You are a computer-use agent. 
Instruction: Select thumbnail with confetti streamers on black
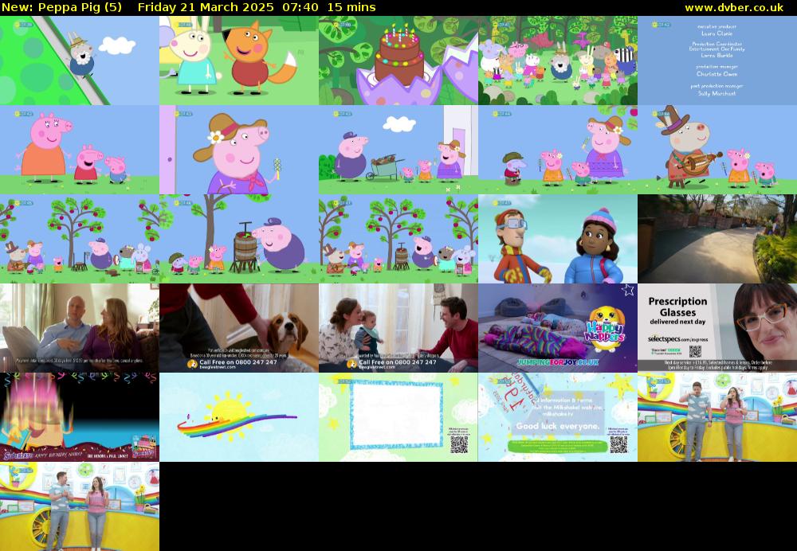[79, 417]
